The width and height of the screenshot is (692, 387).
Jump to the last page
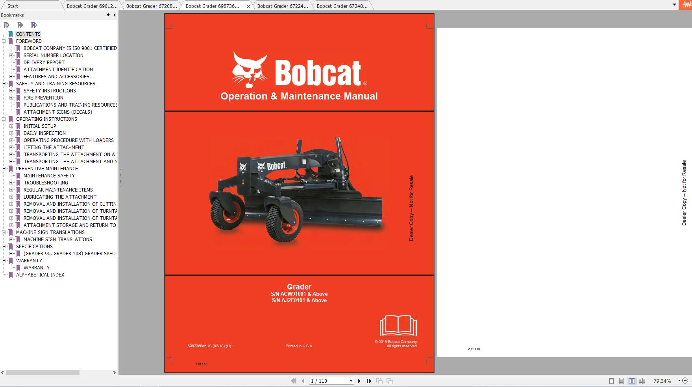point(369,381)
